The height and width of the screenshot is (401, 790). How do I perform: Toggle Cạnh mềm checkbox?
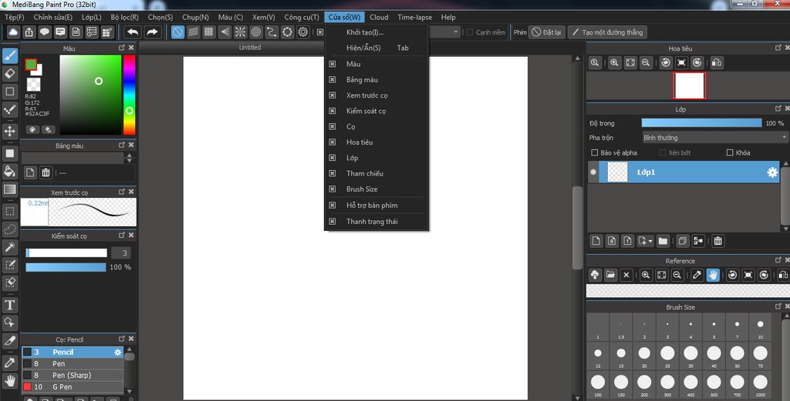tap(470, 32)
